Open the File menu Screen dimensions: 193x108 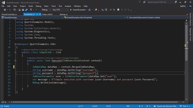(3, 6)
